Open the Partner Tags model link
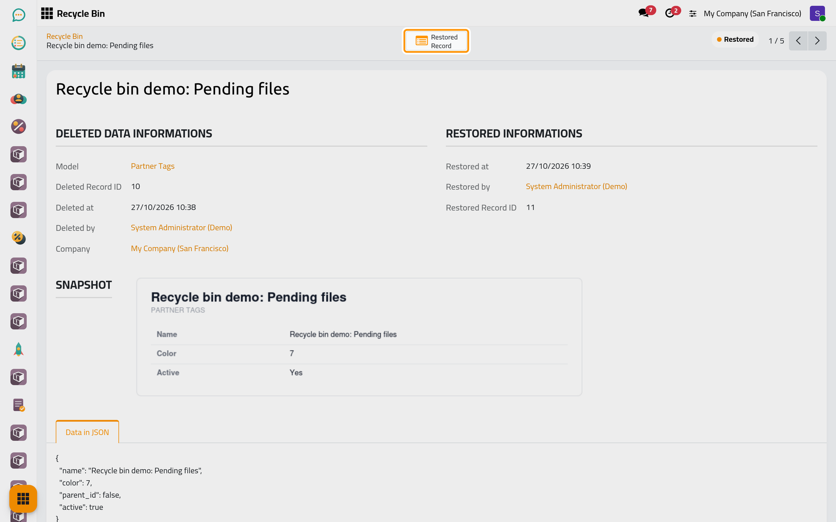Screen dimensions: 836x522 tap(152, 166)
